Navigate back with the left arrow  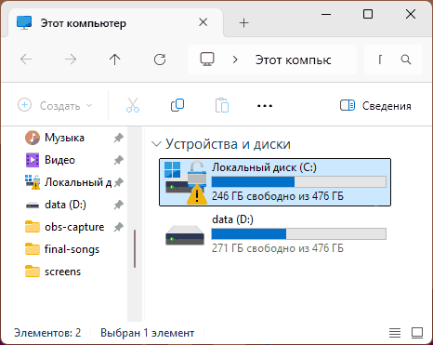click(x=26, y=60)
